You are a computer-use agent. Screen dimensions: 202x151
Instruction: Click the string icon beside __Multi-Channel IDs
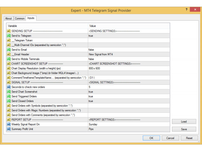[x=9, y=45]
